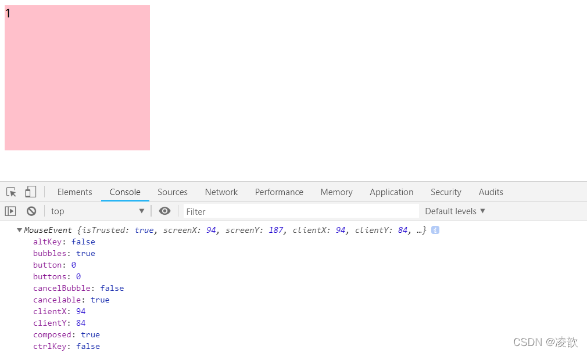The height and width of the screenshot is (353, 587).
Task: Open the Default levels dropdown
Action: 455,211
